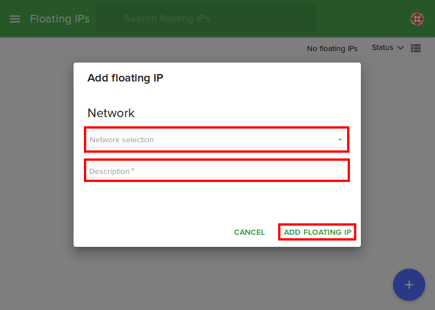Click the No floating IPs label
The image size is (435, 310).
(x=332, y=49)
